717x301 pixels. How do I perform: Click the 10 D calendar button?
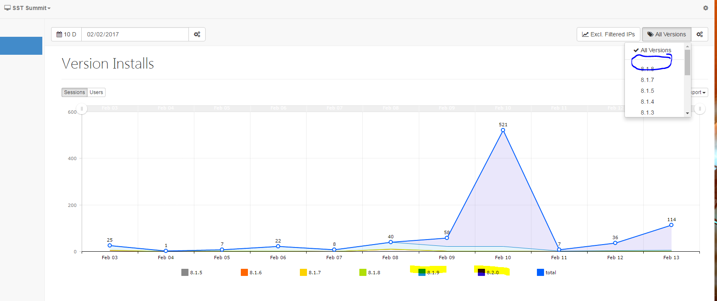67,34
